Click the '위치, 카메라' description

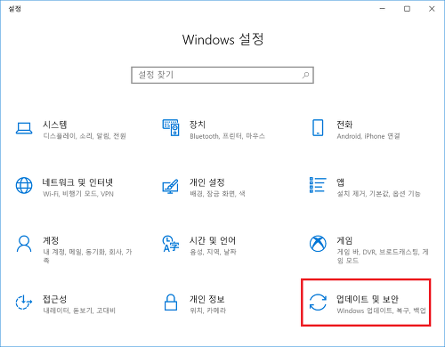[x=208, y=311]
